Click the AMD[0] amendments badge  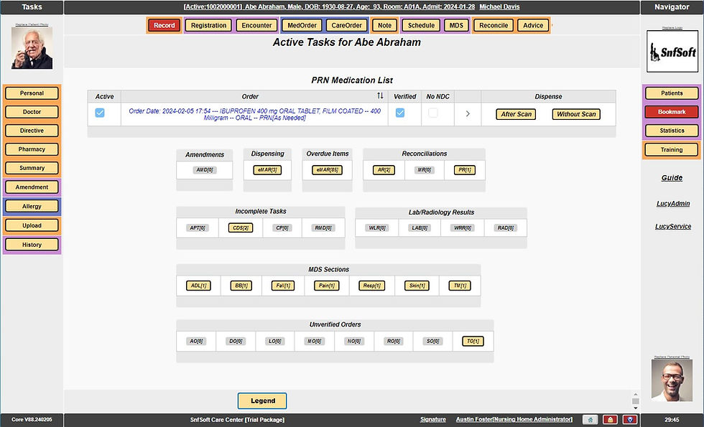pyautogui.click(x=204, y=170)
